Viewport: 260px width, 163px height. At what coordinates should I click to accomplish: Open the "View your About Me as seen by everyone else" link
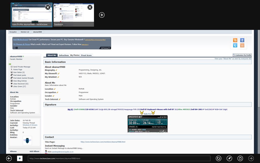coord(233,59)
